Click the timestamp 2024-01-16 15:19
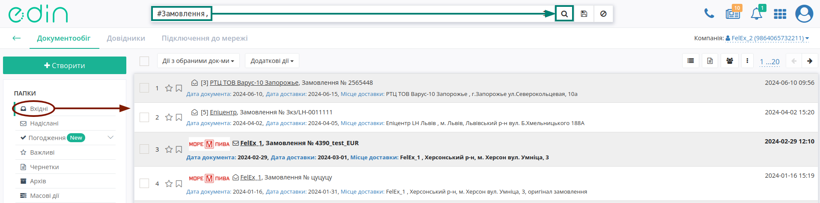 (x=790, y=176)
